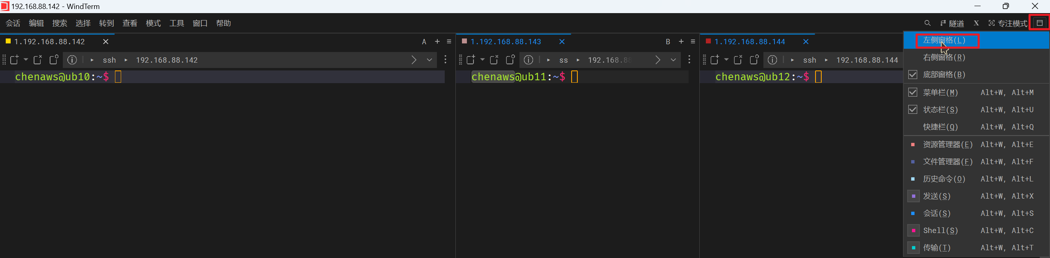Show session info icon in 192.168.88.142 pane

(x=72, y=60)
